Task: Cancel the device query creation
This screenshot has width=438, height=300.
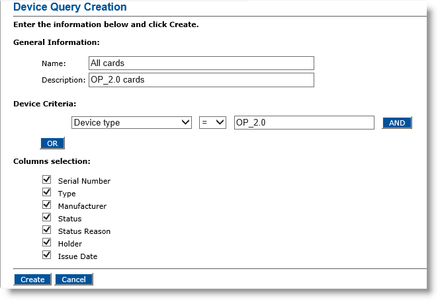Action: click(73, 280)
